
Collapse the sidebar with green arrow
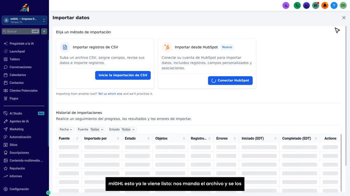point(48,193)
